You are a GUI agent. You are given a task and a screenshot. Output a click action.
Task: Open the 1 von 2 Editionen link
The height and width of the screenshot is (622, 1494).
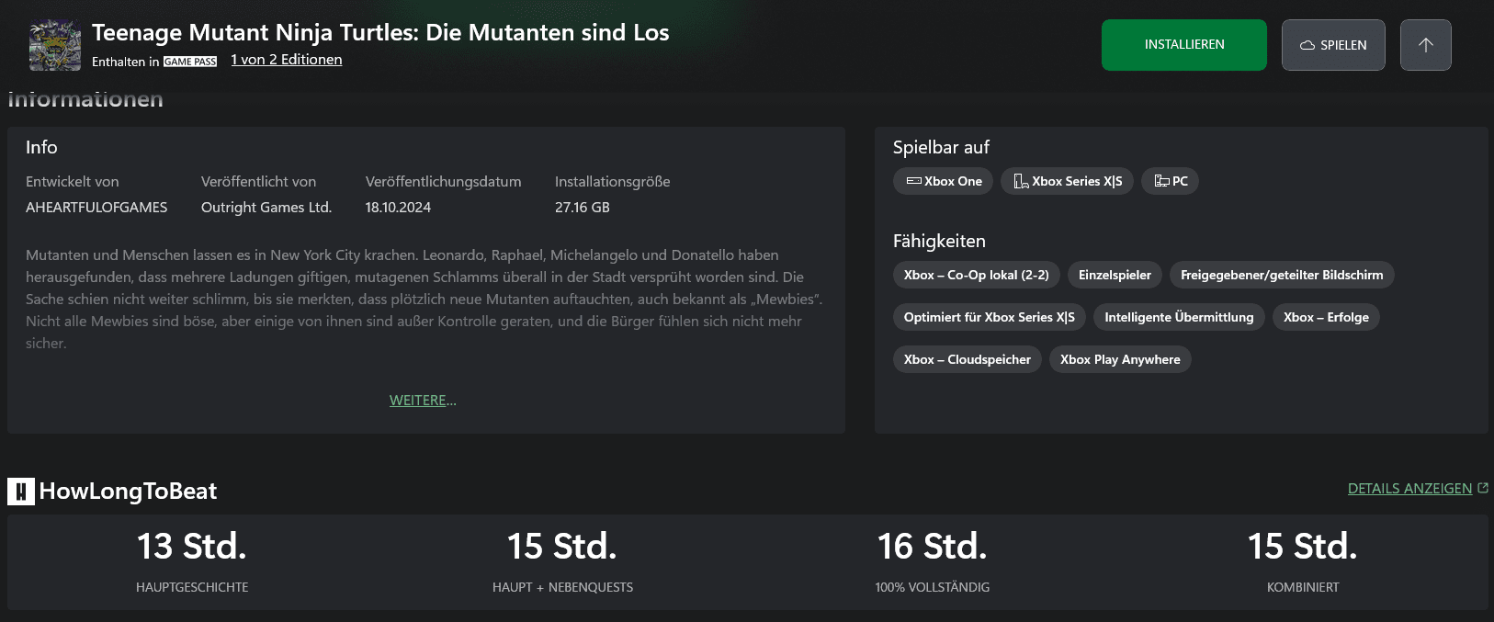pos(287,60)
